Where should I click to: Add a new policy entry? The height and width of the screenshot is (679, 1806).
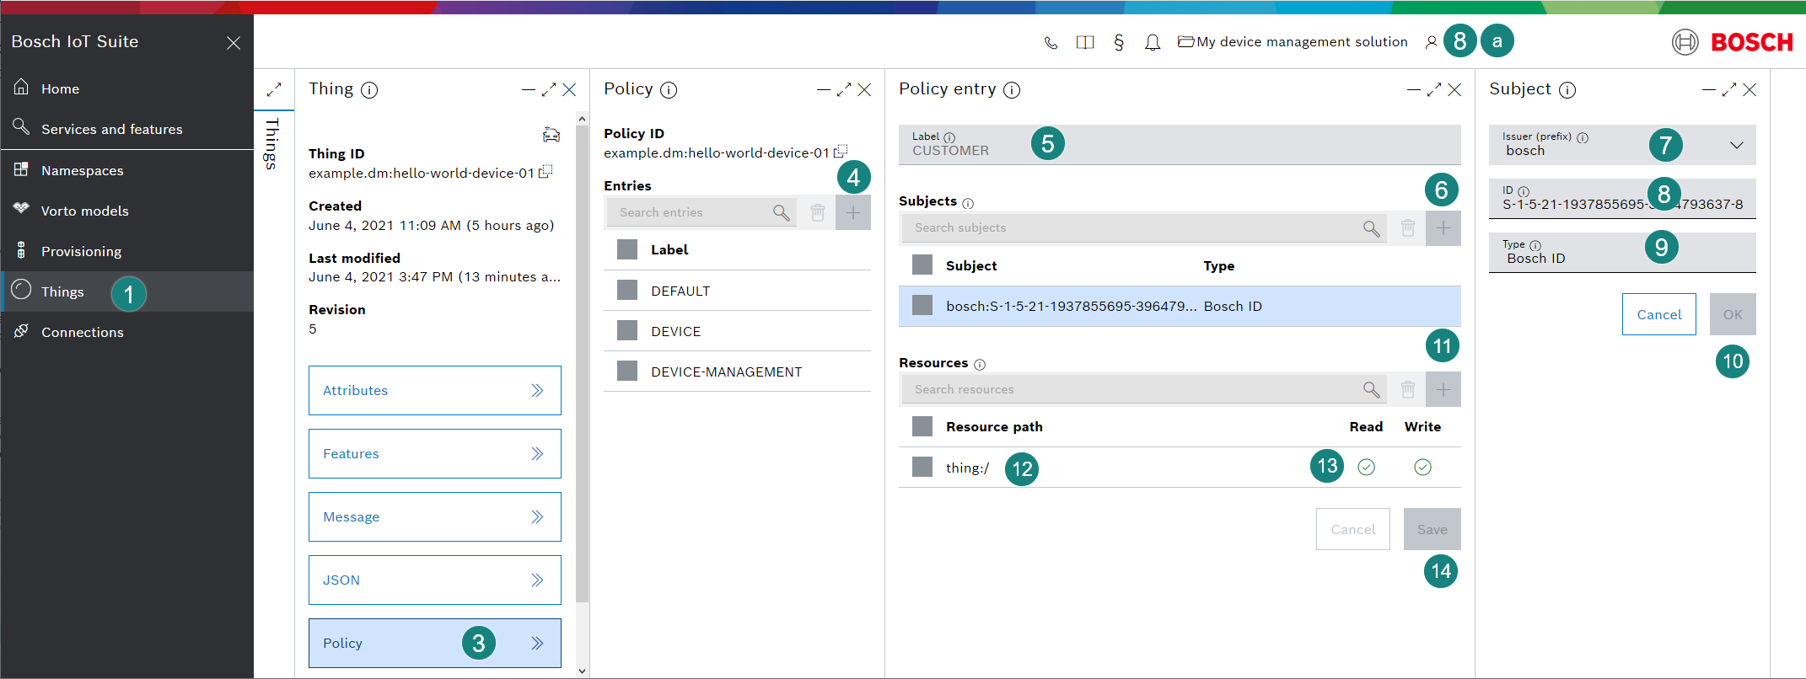point(853,213)
